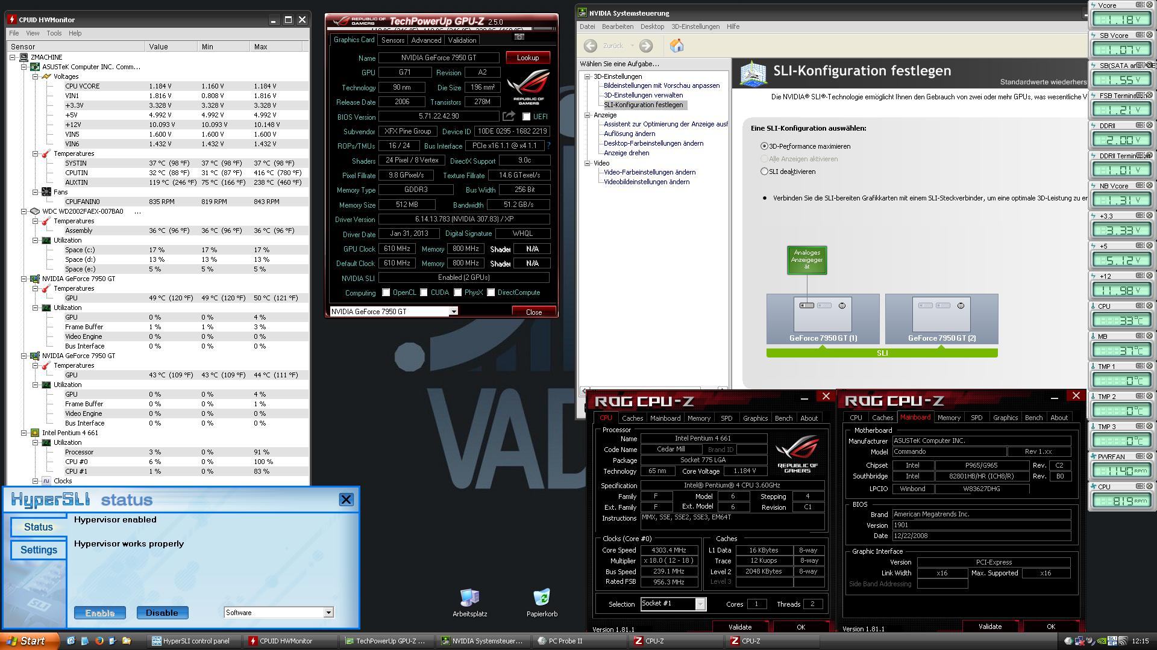Viewport: 1157px width, 650px height.
Task: Click the Start button
Action: 30,641
